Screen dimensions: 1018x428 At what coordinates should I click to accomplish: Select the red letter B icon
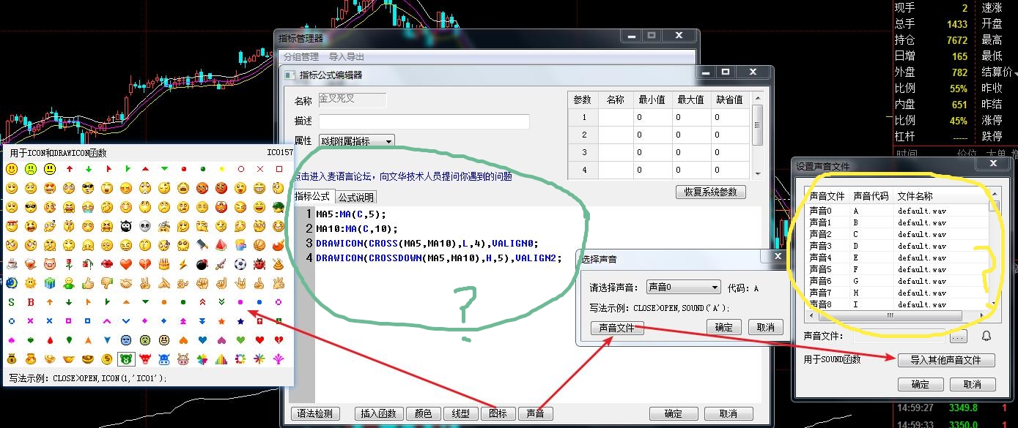pyautogui.click(x=31, y=302)
